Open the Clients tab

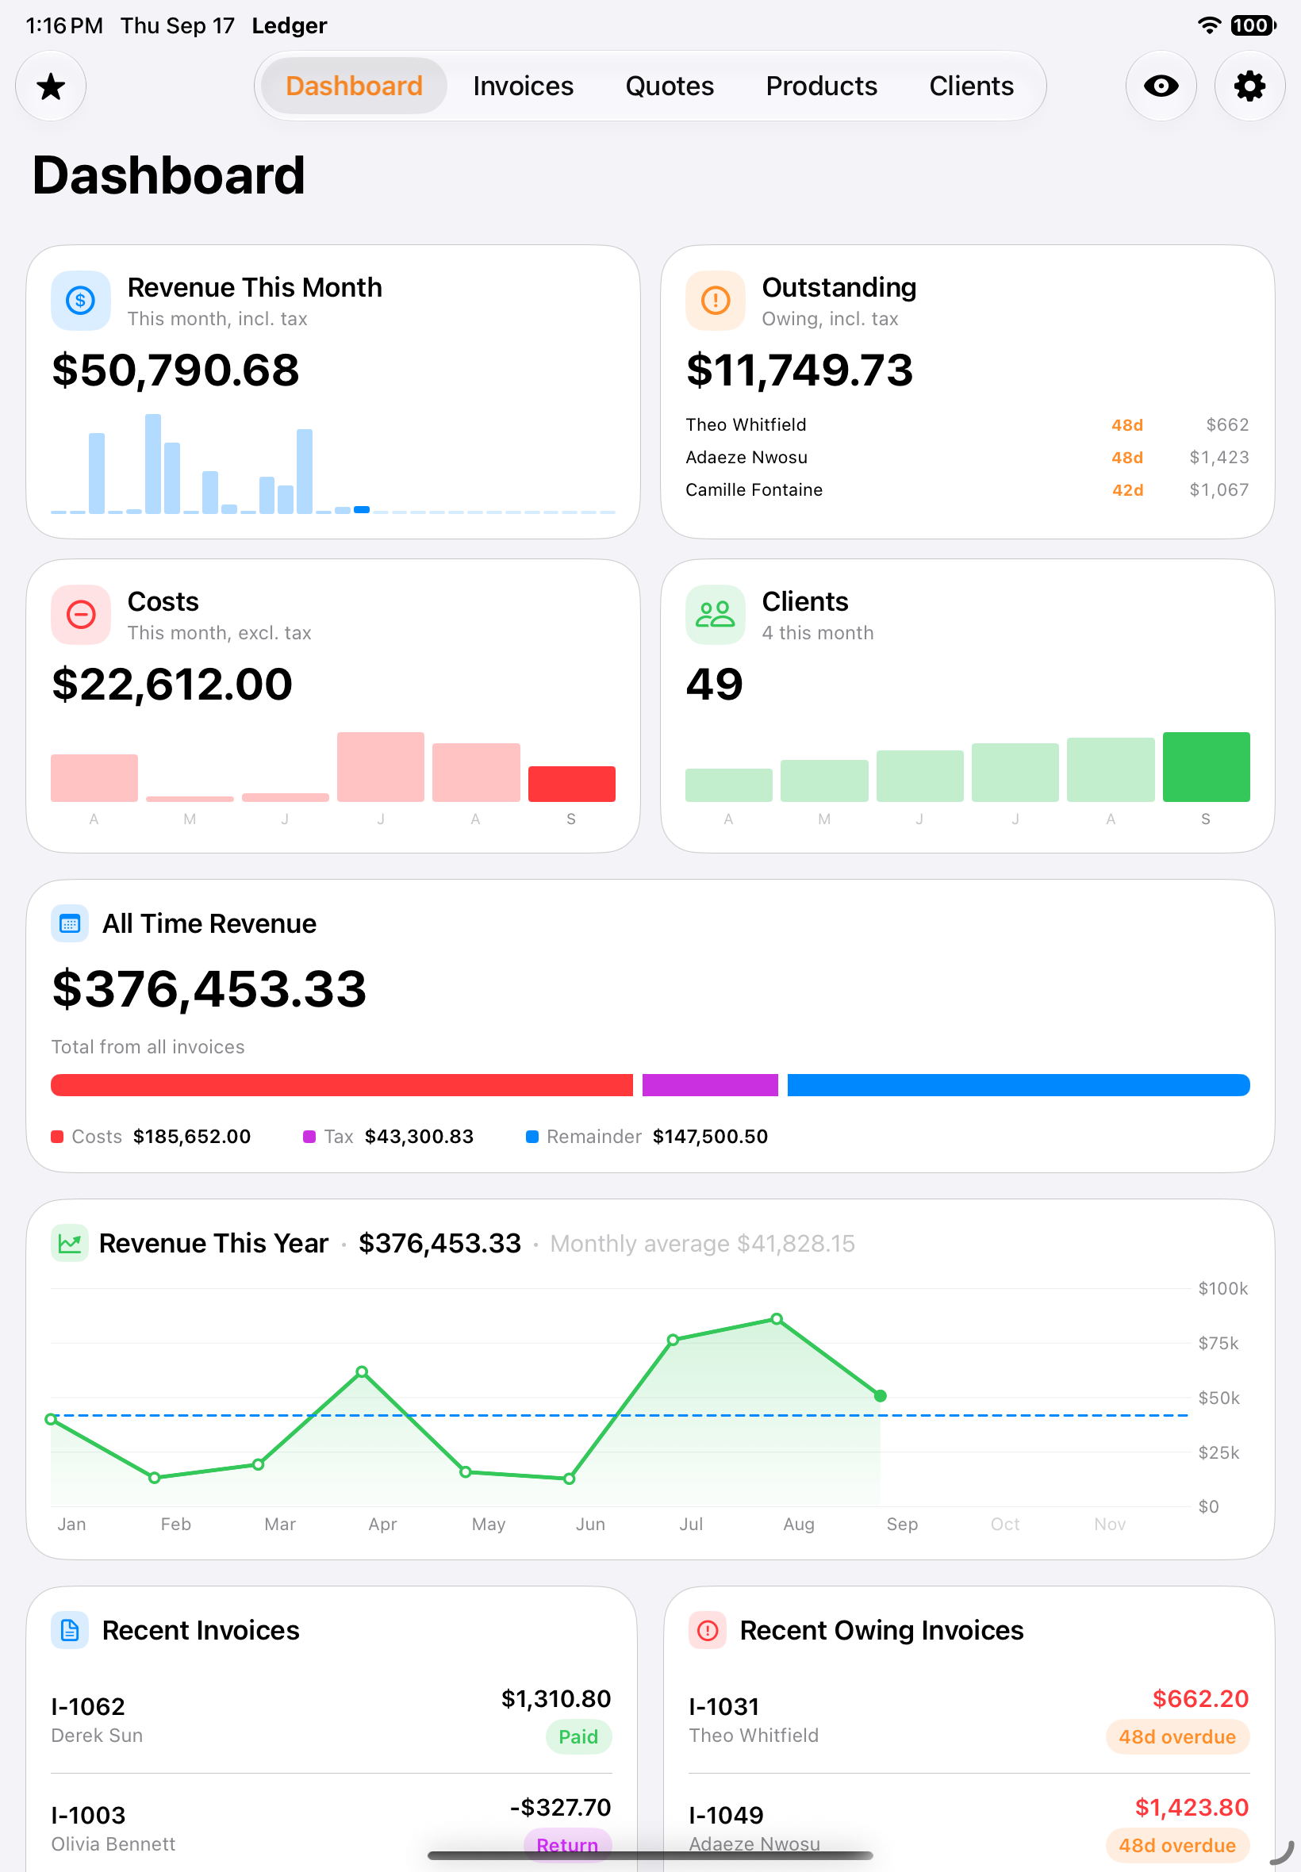coord(971,86)
